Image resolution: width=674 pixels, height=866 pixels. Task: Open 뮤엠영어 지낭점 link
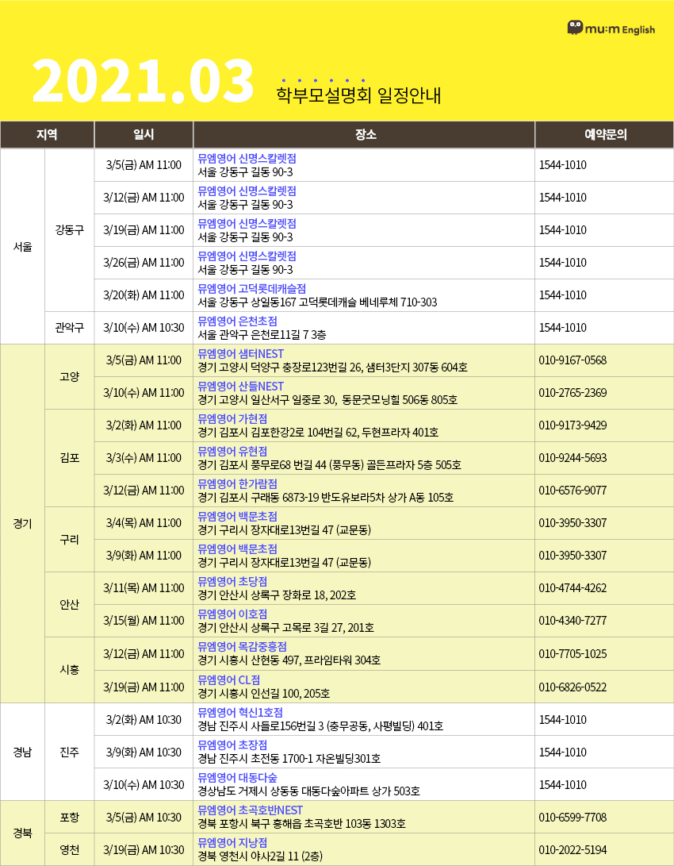click(233, 843)
